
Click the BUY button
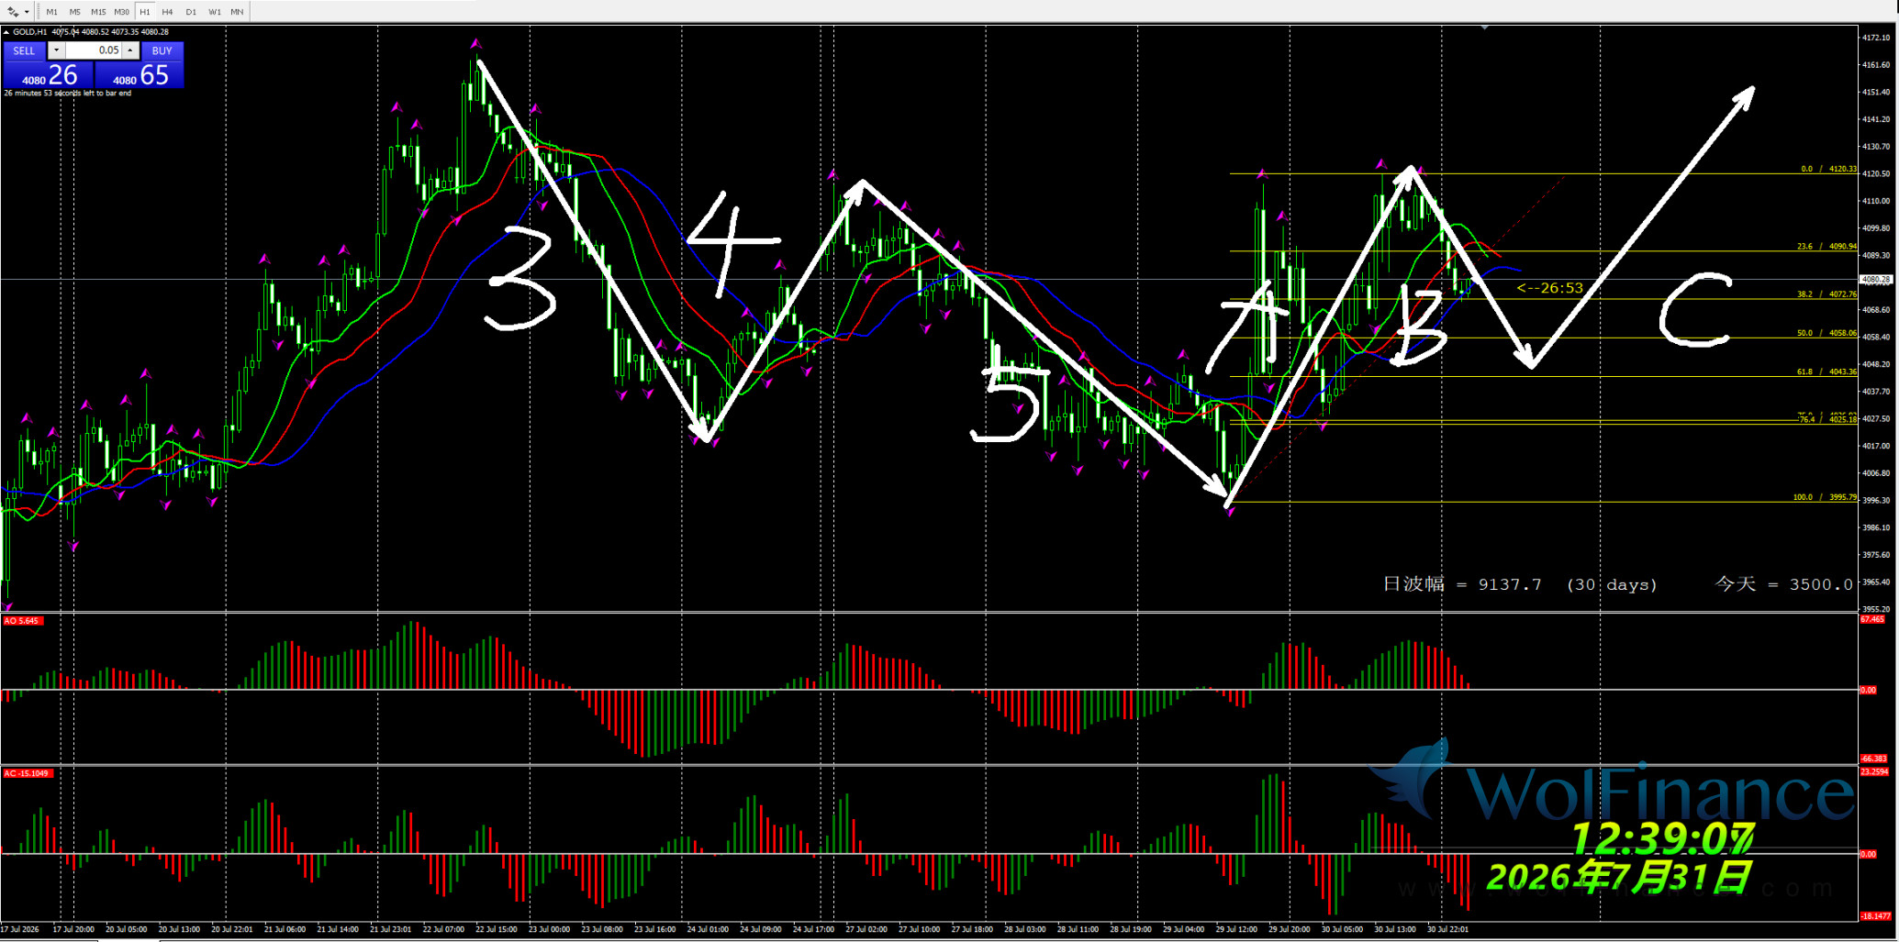(162, 50)
